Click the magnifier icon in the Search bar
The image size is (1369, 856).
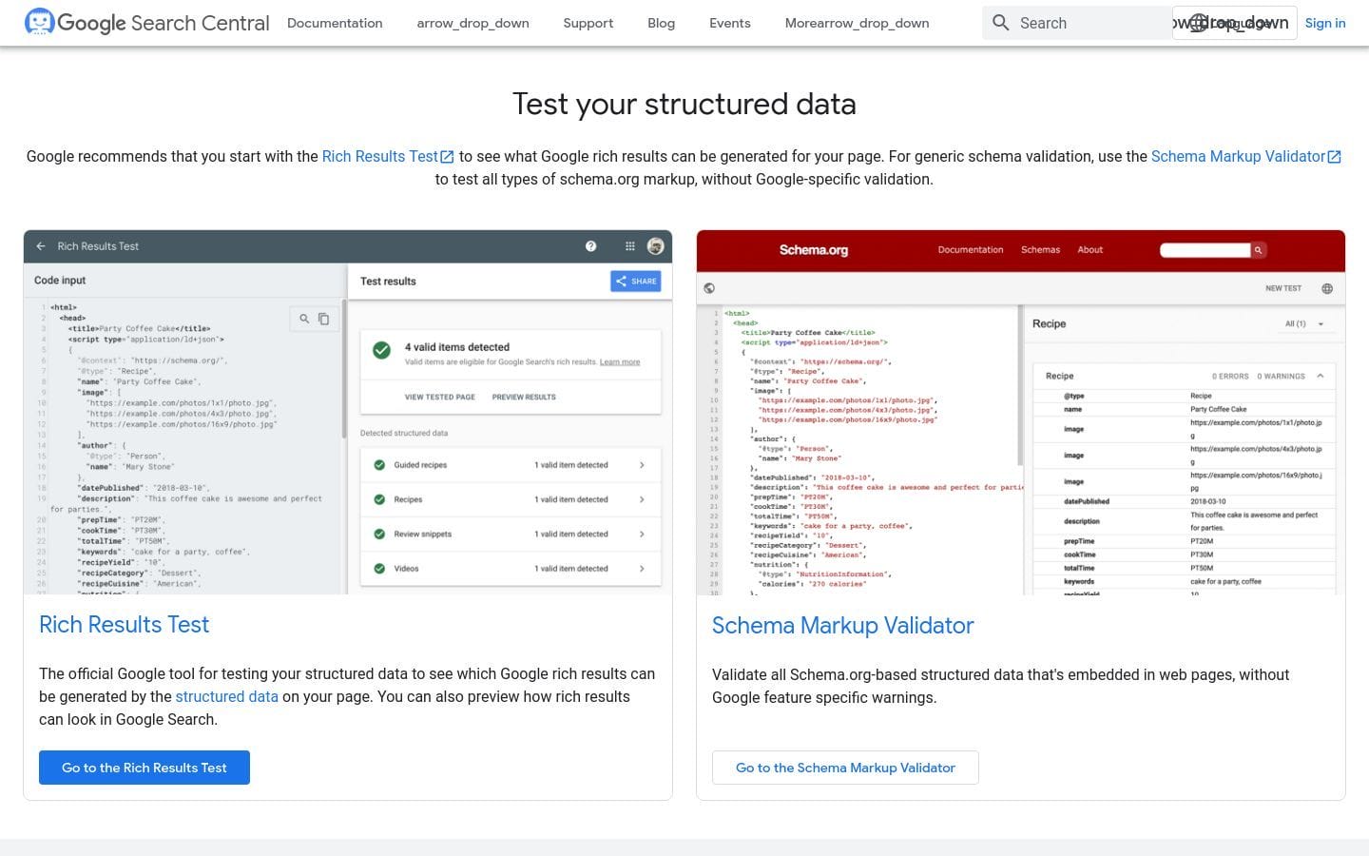[x=1000, y=23]
